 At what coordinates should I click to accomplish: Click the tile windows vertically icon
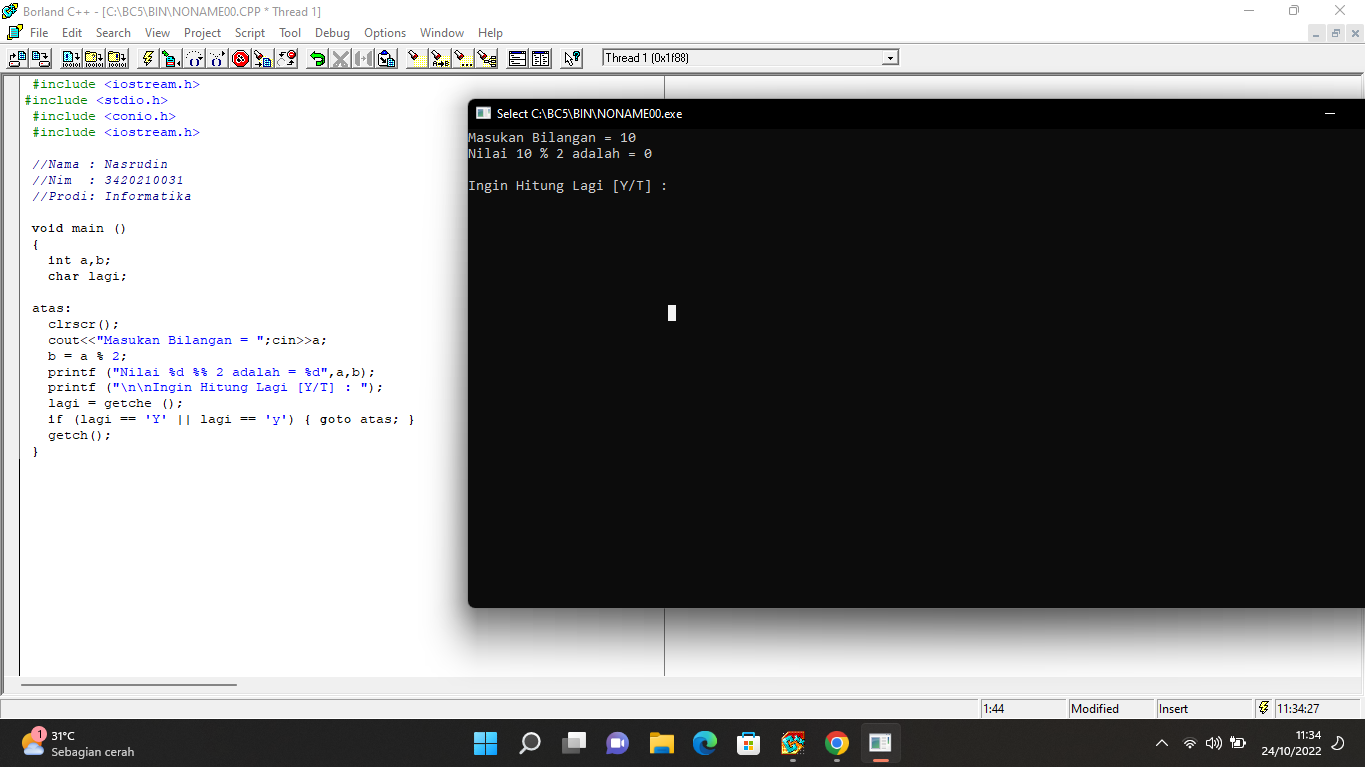click(x=541, y=58)
